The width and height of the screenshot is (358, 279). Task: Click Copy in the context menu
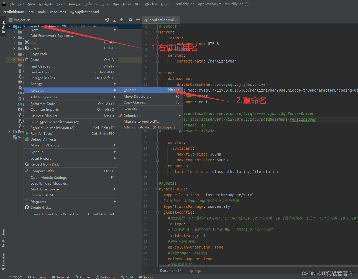71,48
